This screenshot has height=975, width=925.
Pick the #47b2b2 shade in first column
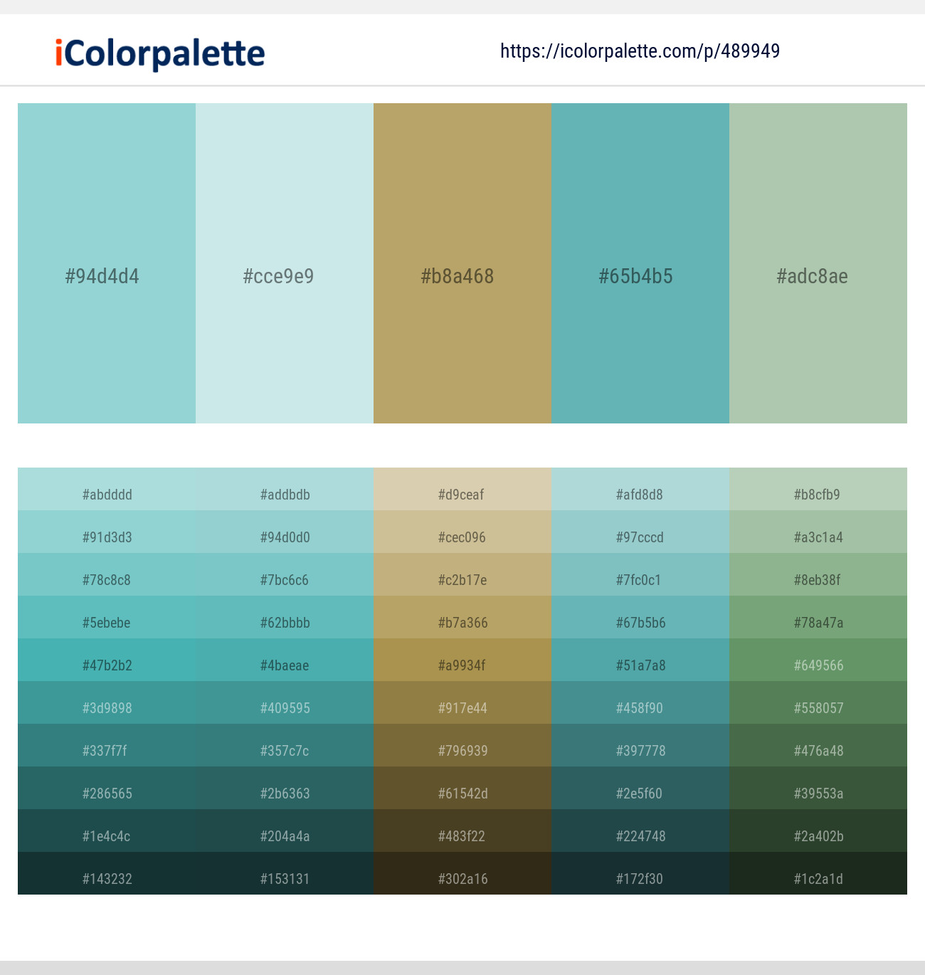tap(107, 660)
